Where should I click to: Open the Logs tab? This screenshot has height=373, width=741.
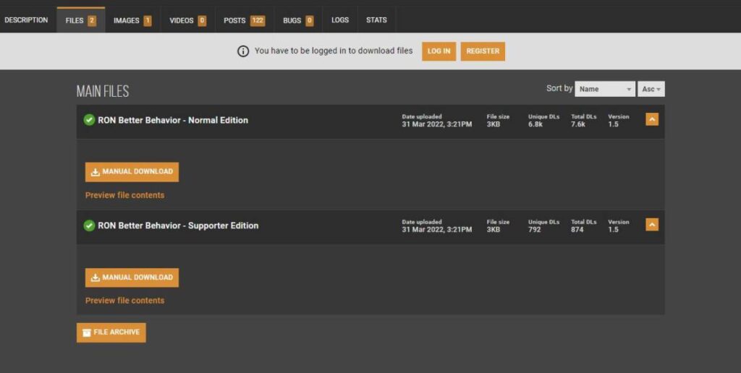point(340,20)
